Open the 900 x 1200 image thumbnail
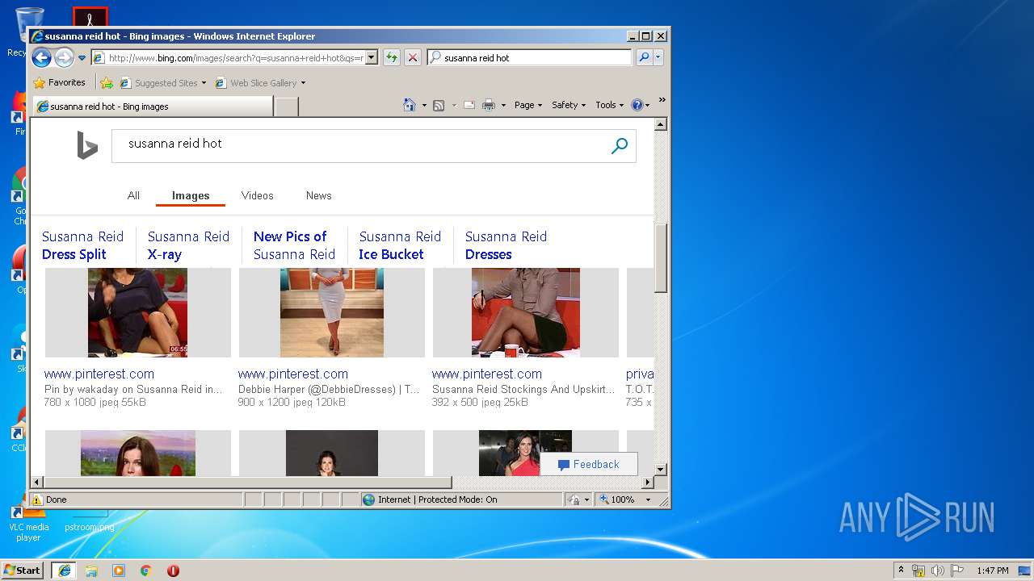The width and height of the screenshot is (1034, 581). [x=331, y=313]
